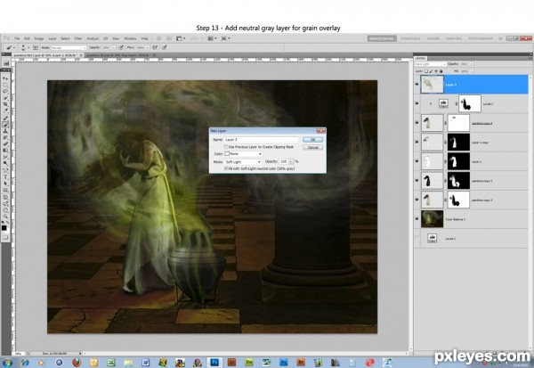The width and height of the screenshot is (534, 368).
Task: Select the Hand tool
Action: tap(6, 210)
